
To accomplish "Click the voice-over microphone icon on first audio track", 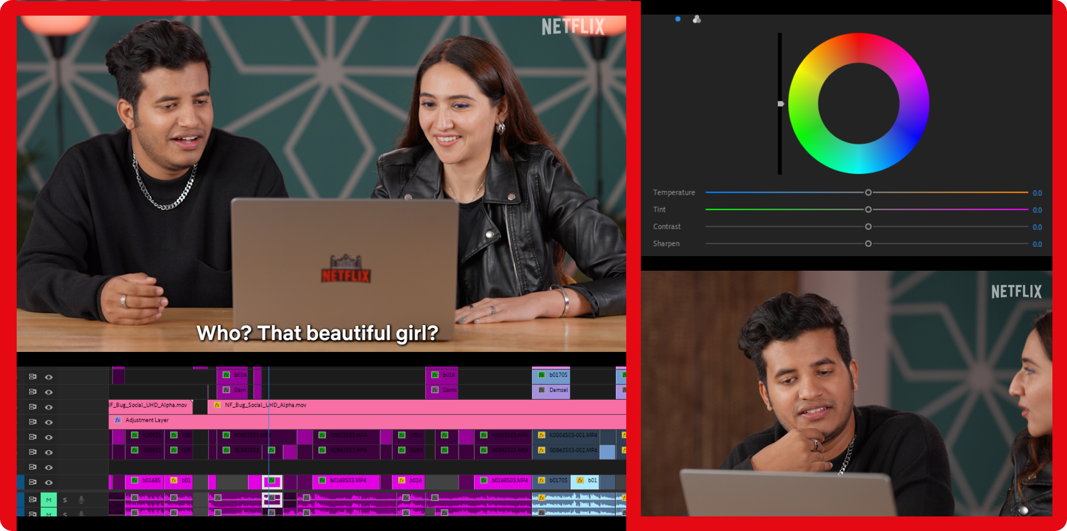I will [81, 500].
